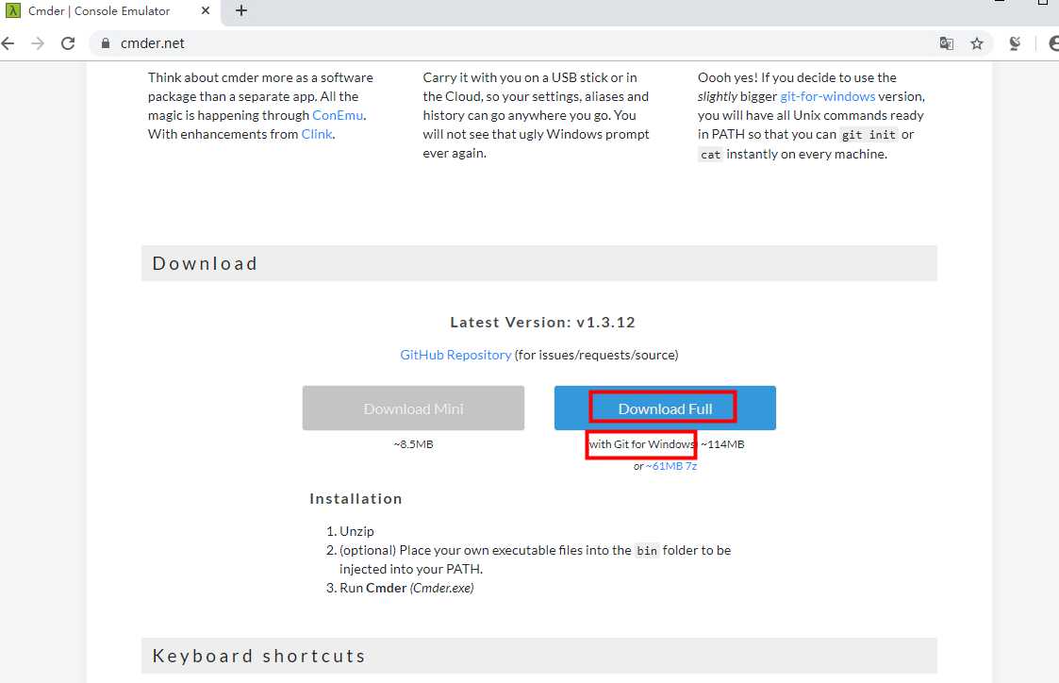This screenshot has width=1059, height=683.
Task: Click the browser forward arrow
Action: 38,43
